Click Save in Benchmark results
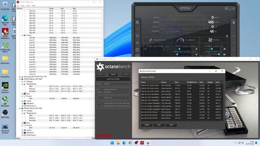Screen dimensions: 260x146 pyautogui.click(x=159, y=125)
